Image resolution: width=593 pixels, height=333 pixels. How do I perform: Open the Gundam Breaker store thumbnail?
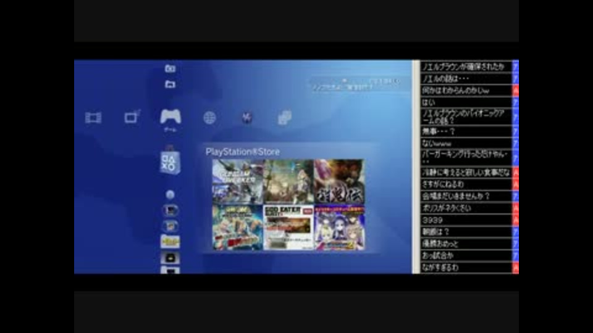point(237,181)
